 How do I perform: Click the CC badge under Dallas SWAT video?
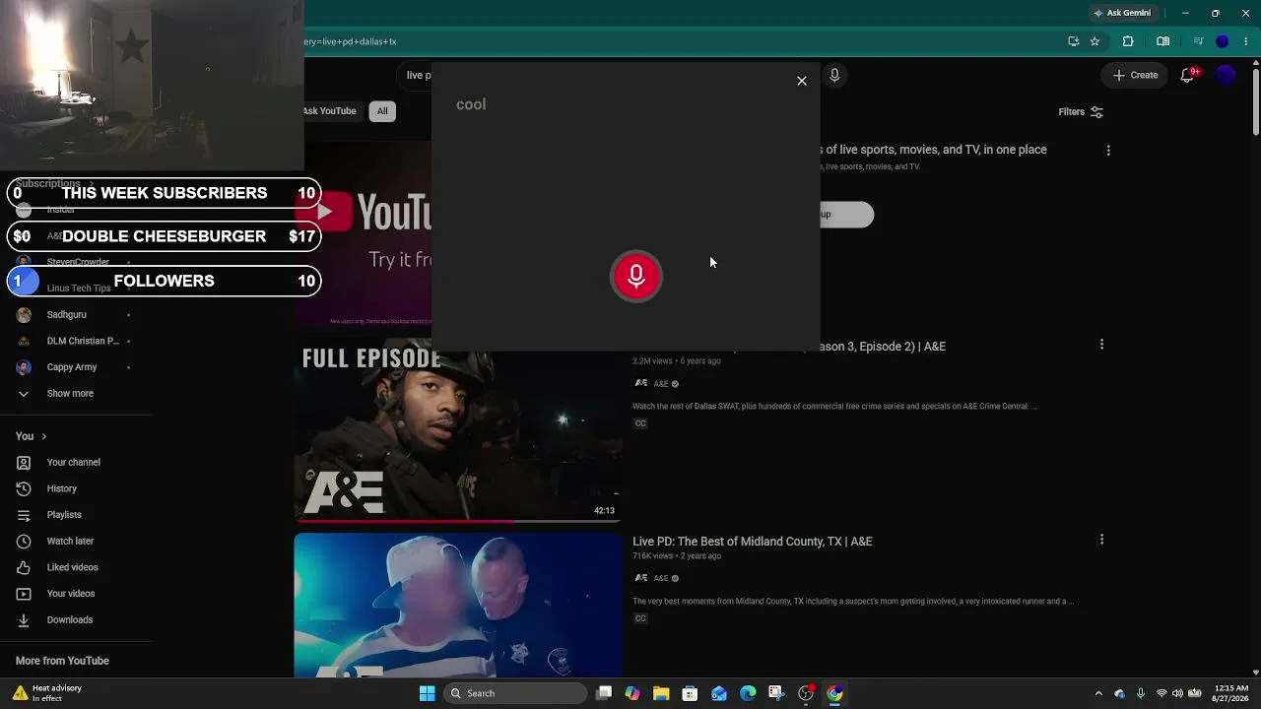640,423
